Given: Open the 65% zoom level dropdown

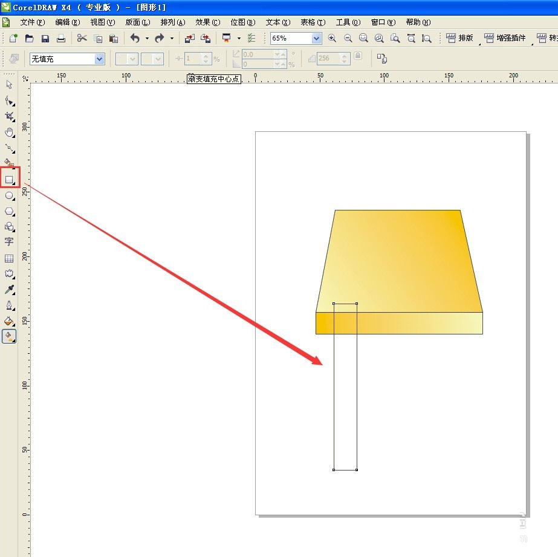Looking at the screenshot, I should [316, 39].
